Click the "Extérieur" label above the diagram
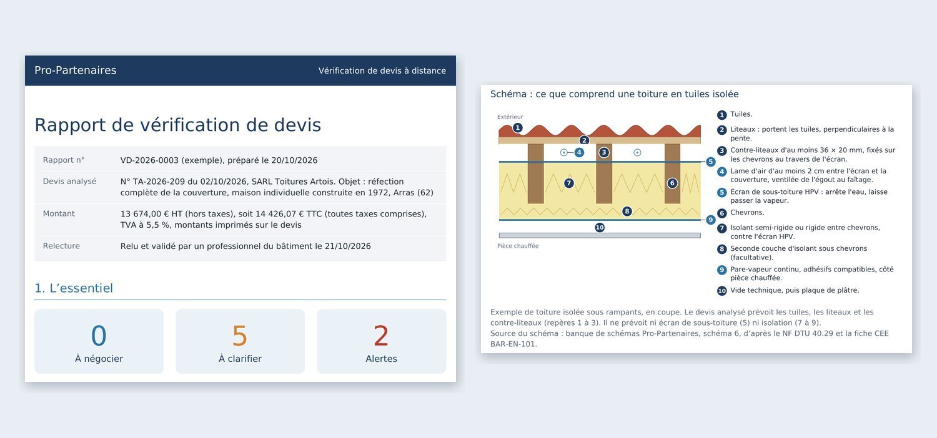This screenshot has width=937, height=438. pos(510,117)
